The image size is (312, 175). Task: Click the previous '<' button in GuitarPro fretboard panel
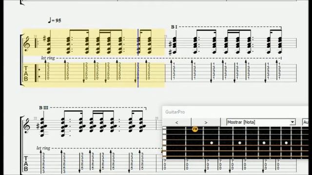pyautogui.click(x=176, y=122)
